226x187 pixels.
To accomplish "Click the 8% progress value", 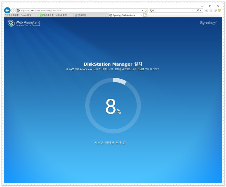I will click(x=113, y=106).
